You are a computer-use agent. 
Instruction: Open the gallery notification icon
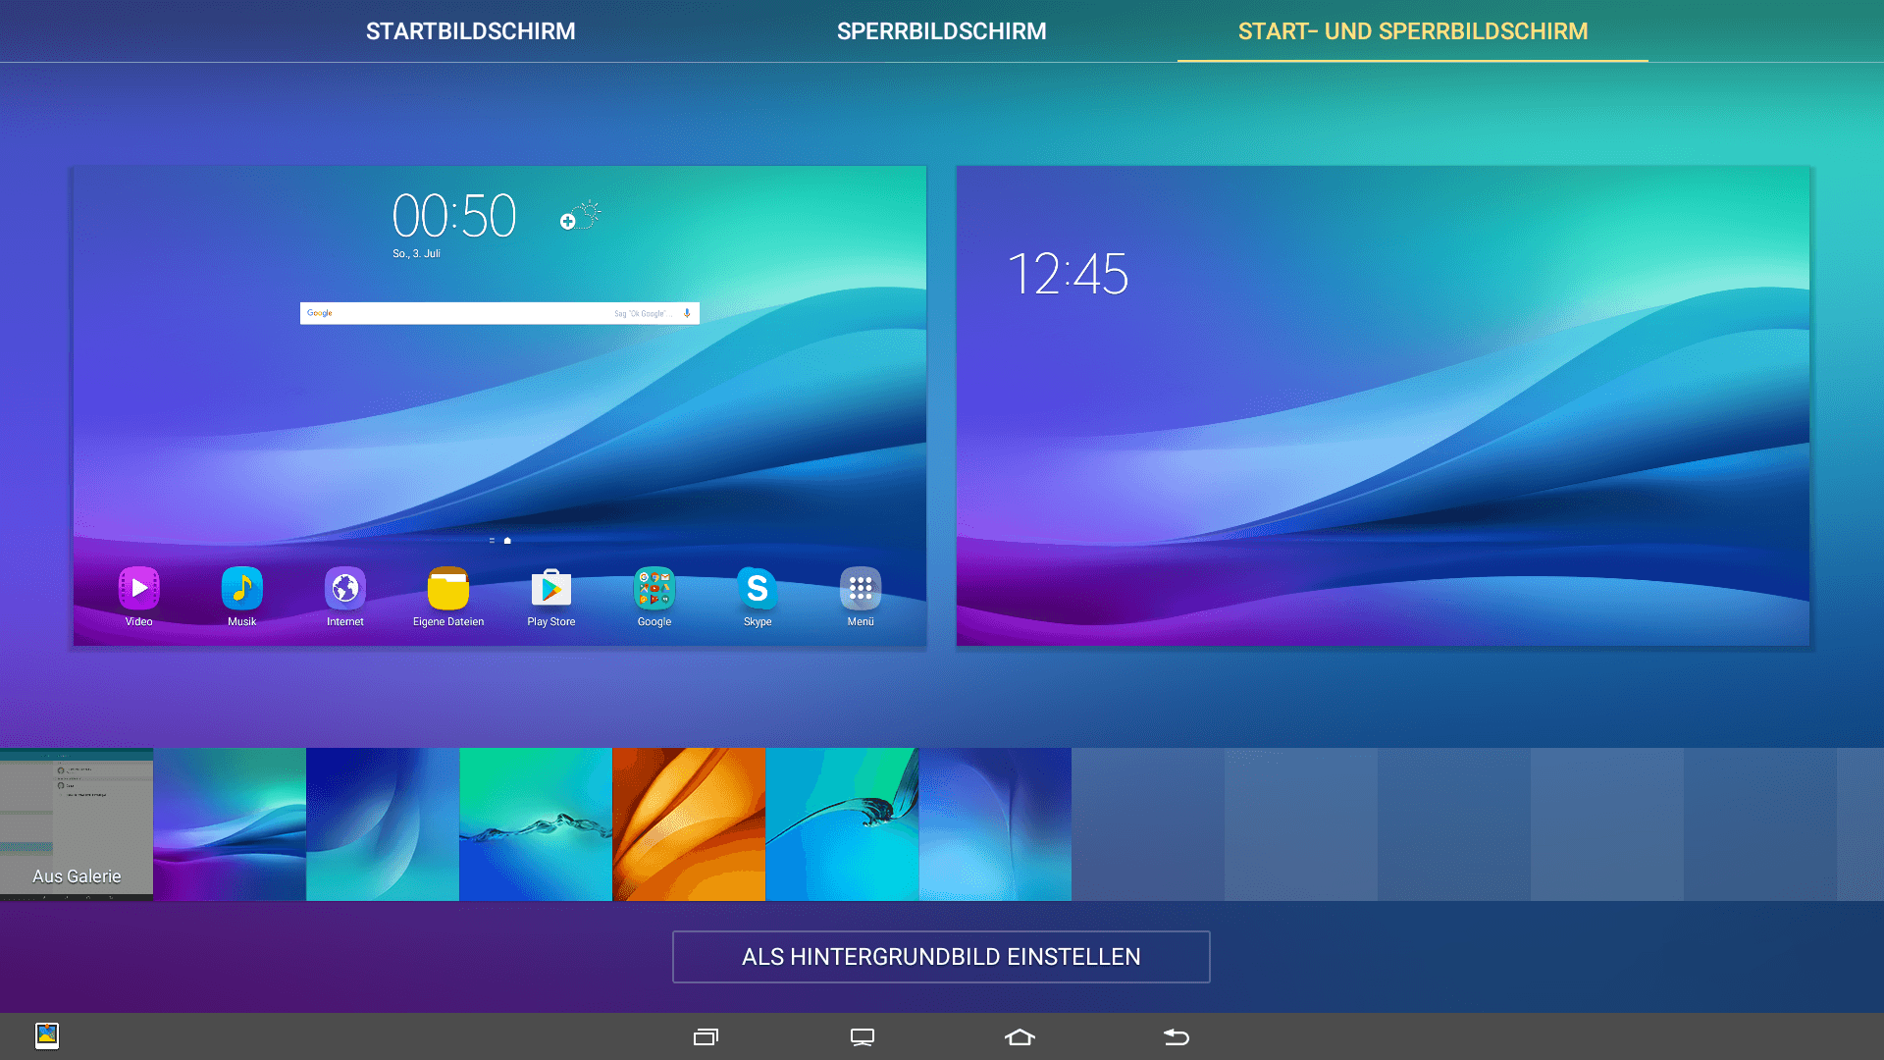[47, 1035]
